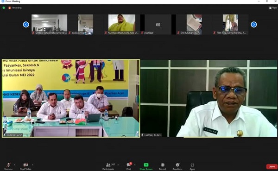Show next participants with right arrow

click(x=254, y=25)
